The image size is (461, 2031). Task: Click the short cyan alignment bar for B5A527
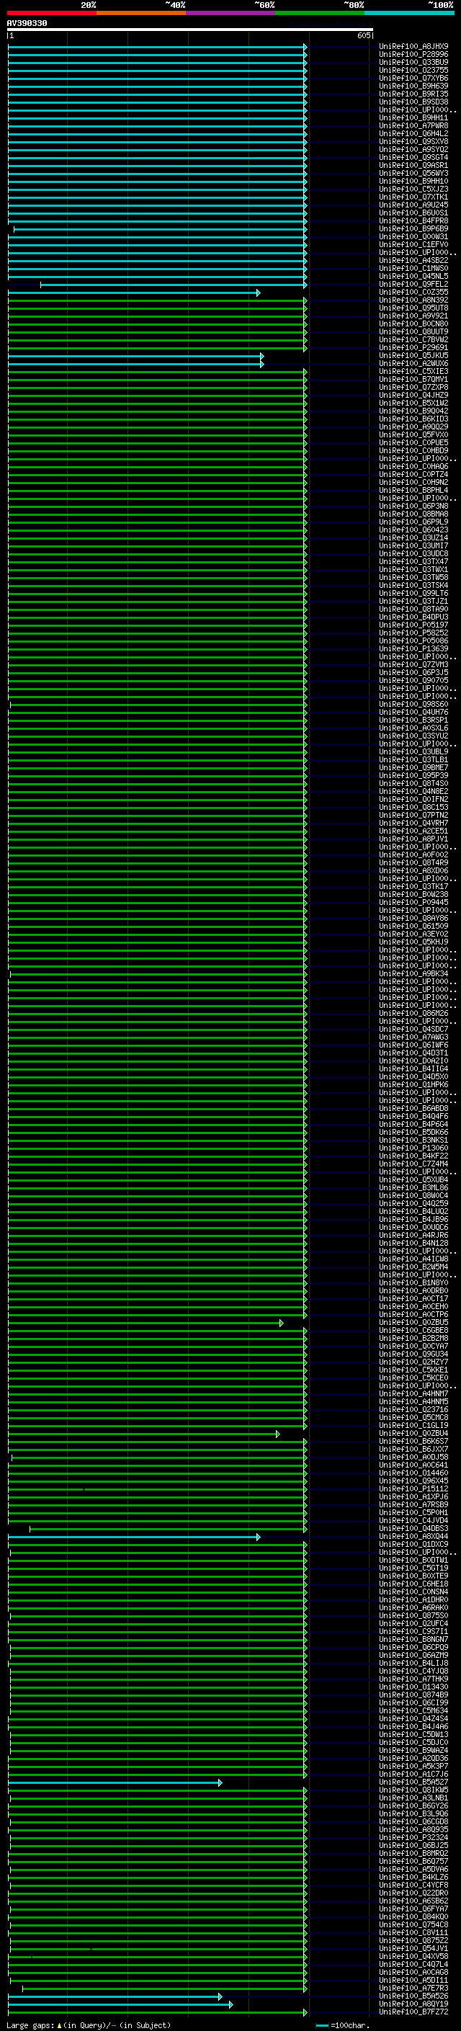(115, 1782)
